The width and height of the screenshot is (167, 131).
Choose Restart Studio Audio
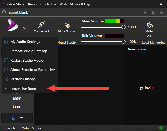click(x=30, y=60)
